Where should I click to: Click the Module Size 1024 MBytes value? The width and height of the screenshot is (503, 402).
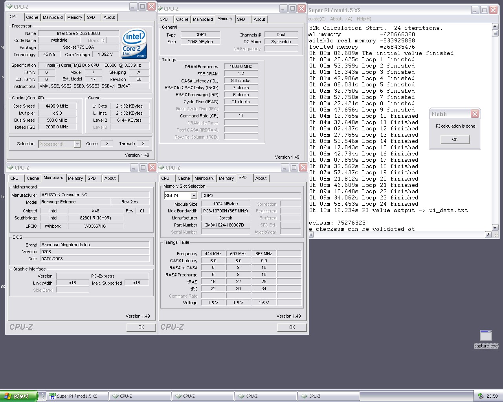(x=226, y=204)
